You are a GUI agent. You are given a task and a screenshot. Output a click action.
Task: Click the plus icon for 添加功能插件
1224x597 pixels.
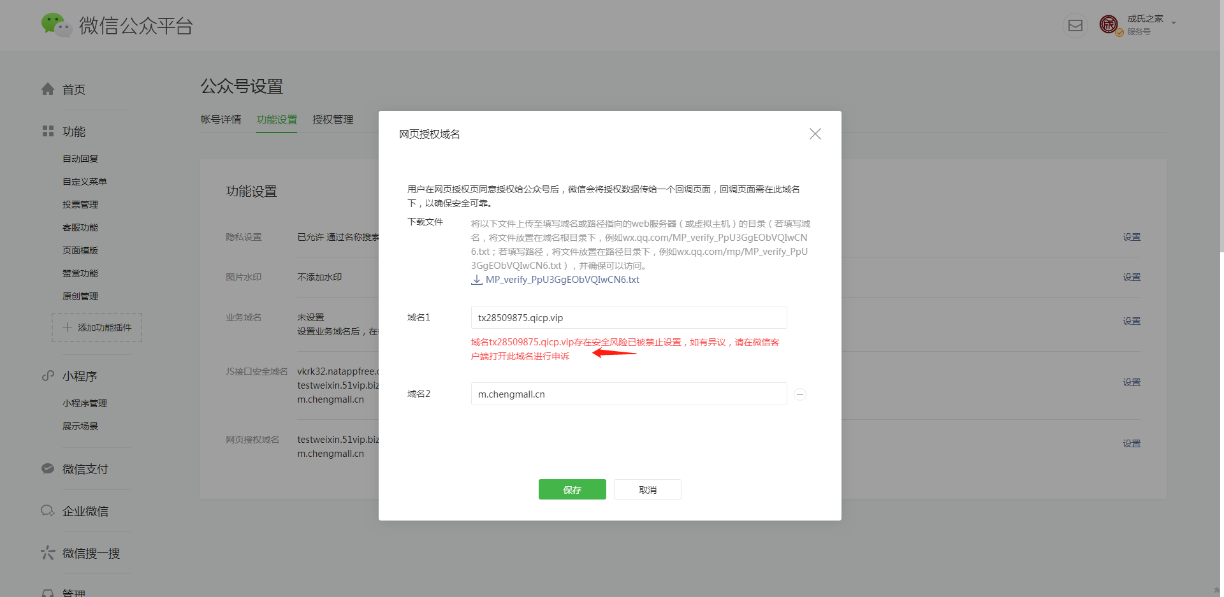[68, 327]
